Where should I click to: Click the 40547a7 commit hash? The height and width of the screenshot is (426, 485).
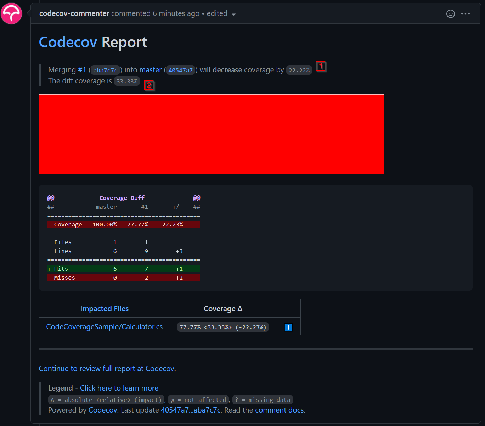[180, 70]
